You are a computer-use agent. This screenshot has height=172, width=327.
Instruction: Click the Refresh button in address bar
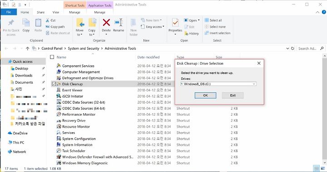click(x=292, y=48)
